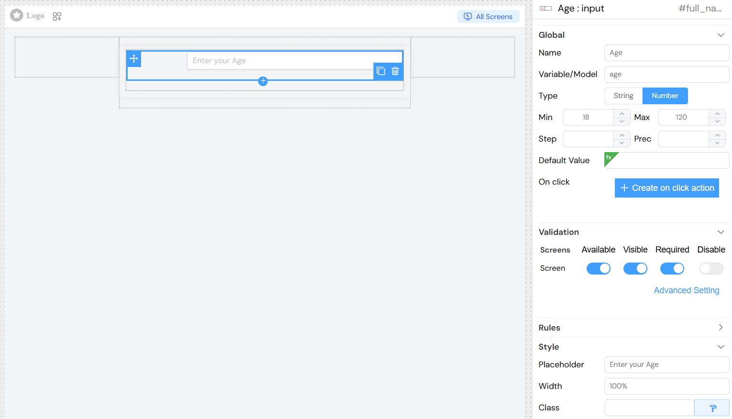Image resolution: width=732 pixels, height=419 pixels.
Task: Toggle the Visible switch for Screen
Action: point(635,269)
